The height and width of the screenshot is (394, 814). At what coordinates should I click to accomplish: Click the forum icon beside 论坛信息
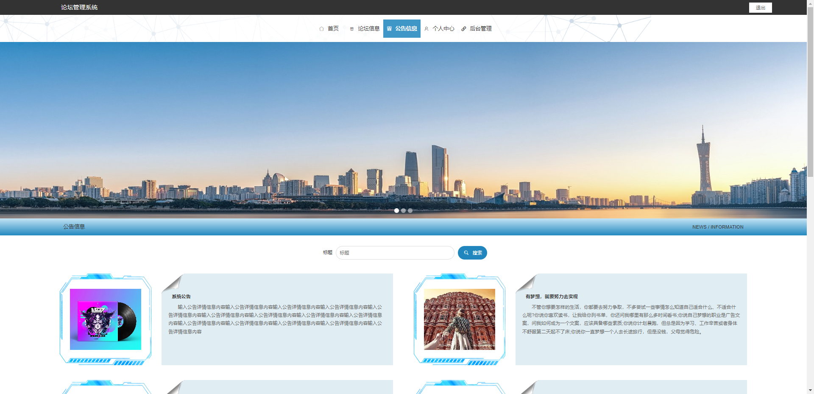352,29
